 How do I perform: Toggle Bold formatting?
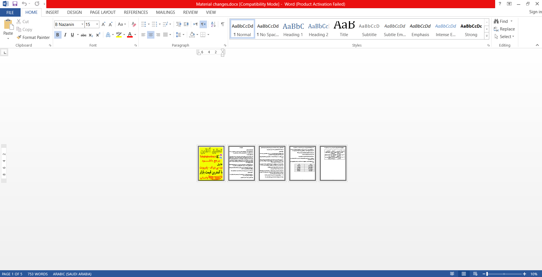coord(58,35)
